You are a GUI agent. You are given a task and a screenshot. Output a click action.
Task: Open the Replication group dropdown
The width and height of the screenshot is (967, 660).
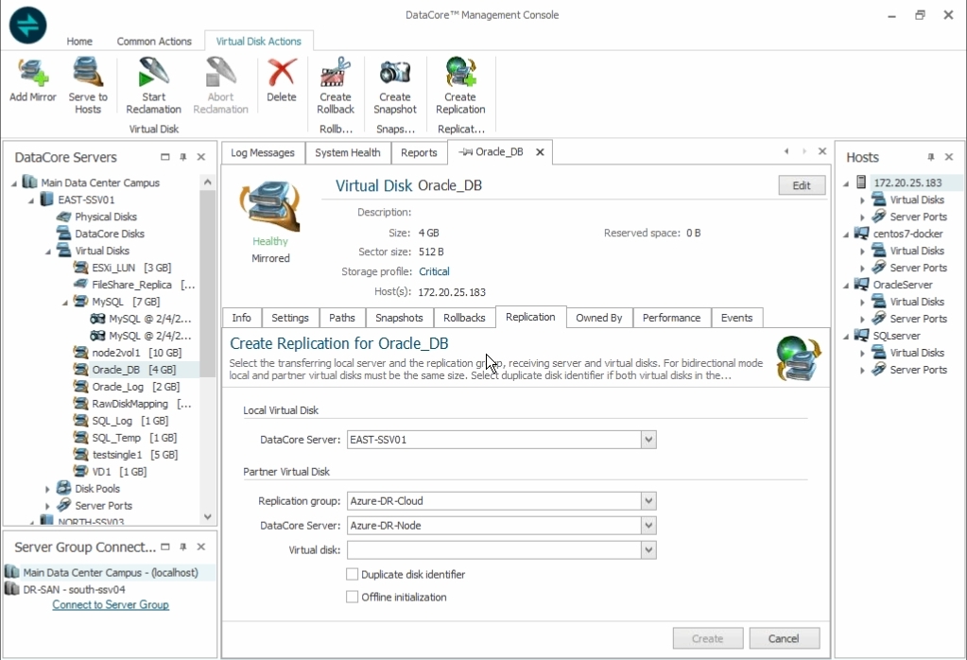click(648, 501)
